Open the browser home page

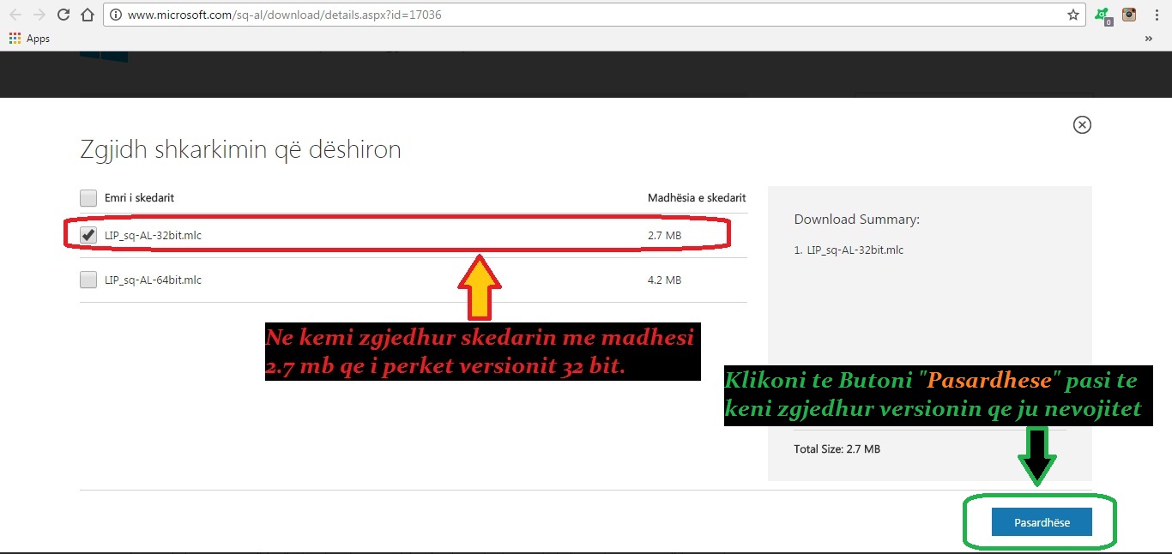click(87, 15)
